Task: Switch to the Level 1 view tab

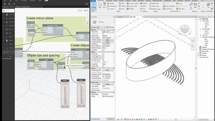Action: coord(120,17)
